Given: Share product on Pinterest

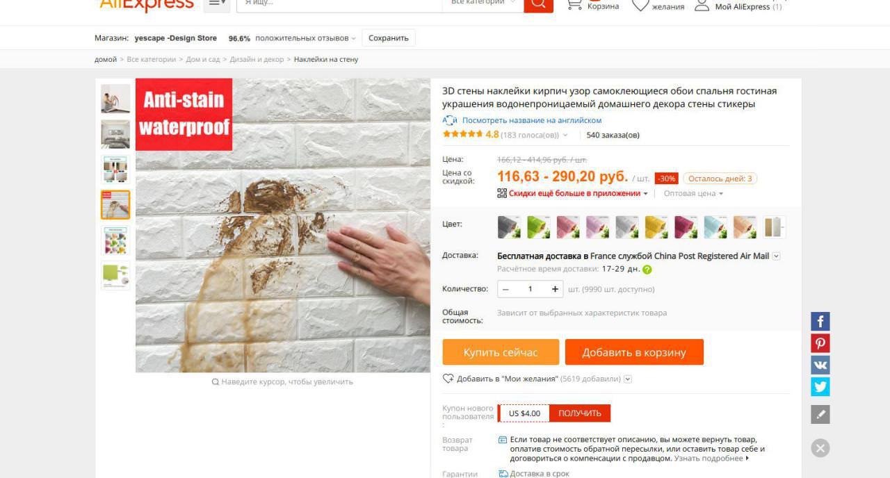Looking at the screenshot, I should click(x=820, y=343).
